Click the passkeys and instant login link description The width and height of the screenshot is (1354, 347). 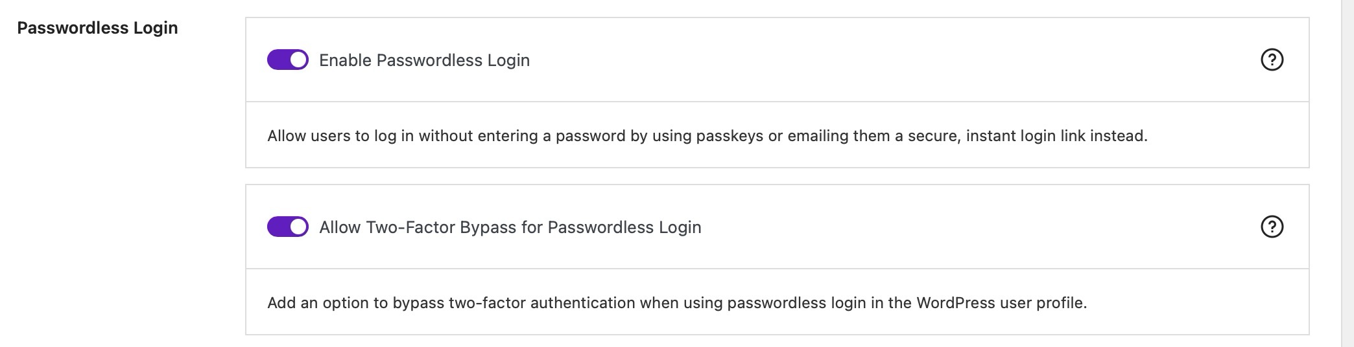pos(707,136)
